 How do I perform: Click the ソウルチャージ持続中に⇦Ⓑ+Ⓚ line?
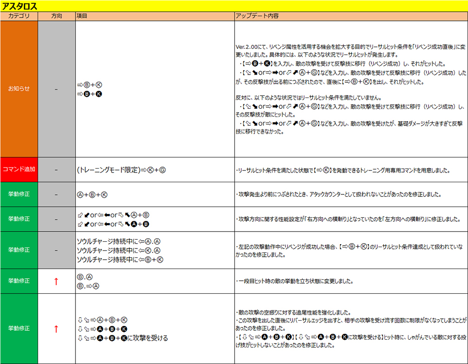(119, 259)
